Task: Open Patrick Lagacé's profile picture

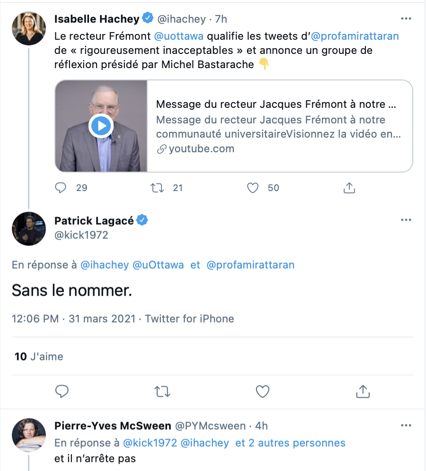Action: [29, 228]
